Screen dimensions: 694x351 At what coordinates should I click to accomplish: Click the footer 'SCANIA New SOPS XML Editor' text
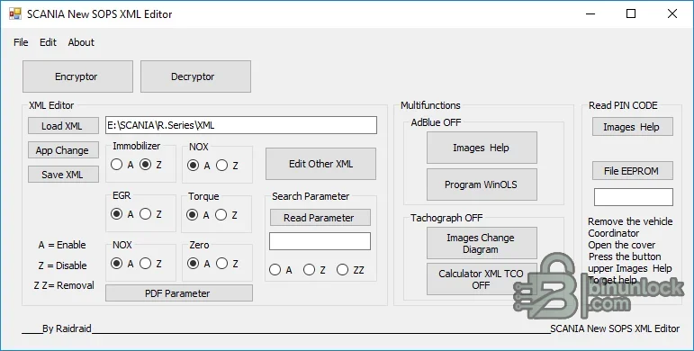pyautogui.click(x=615, y=328)
